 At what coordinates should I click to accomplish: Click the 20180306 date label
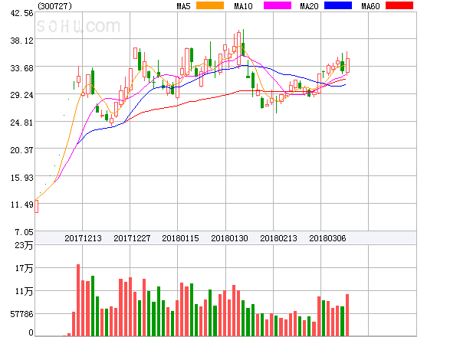pos(327,238)
